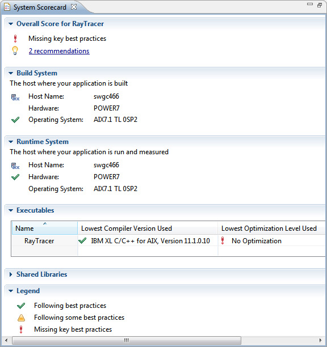Select Build System hardware value POWER7
327x347 pixels.
coord(107,108)
